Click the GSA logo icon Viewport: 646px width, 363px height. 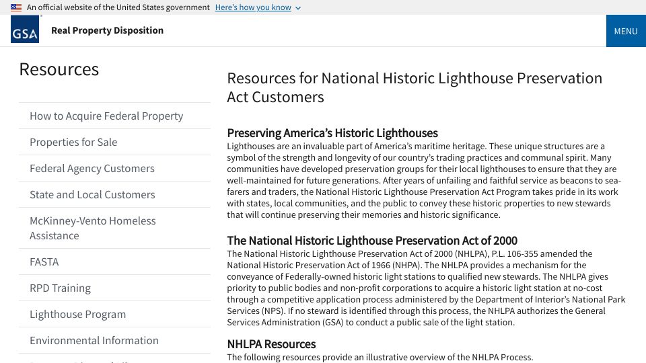tap(25, 29)
